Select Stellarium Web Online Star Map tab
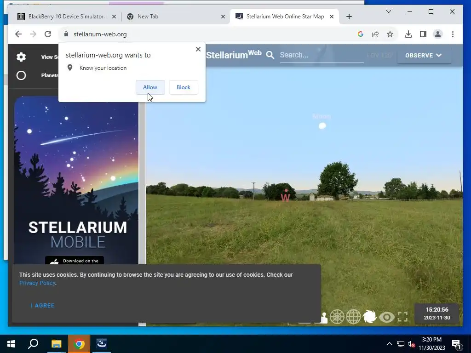This screenshot has height=353, width=471. pyautogui.click(x=284, y=17)
